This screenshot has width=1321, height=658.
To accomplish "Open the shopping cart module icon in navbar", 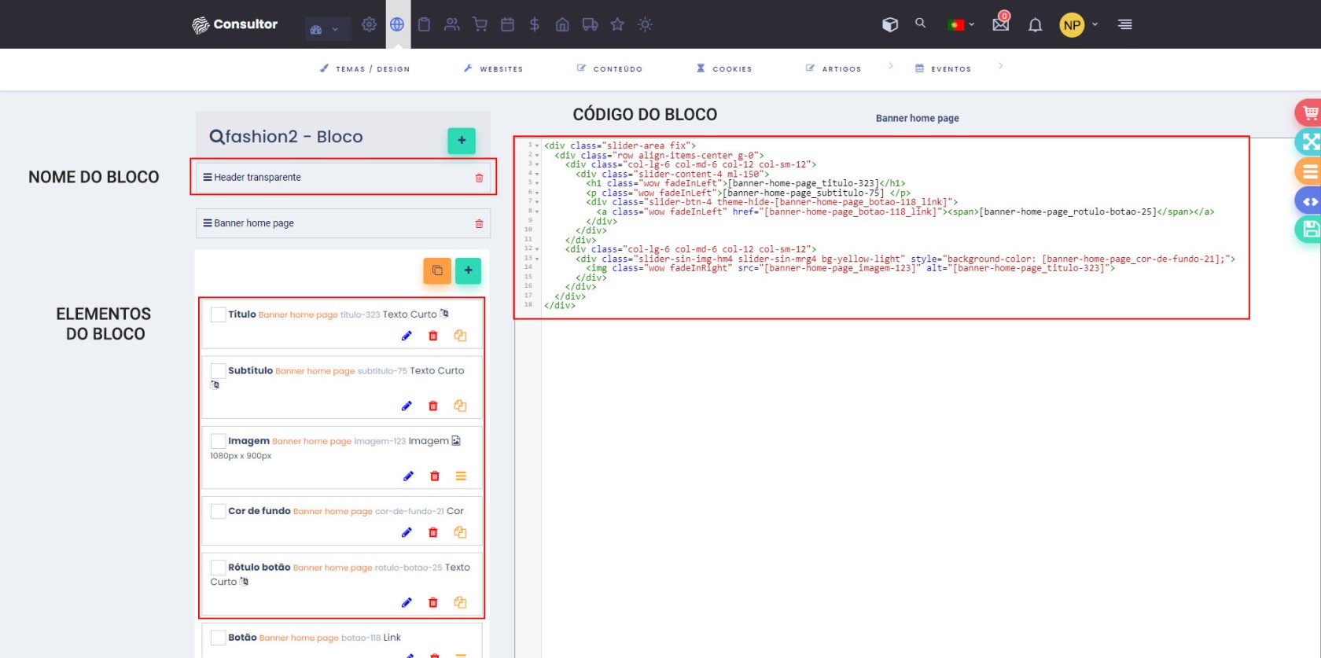I will [480, 24].
